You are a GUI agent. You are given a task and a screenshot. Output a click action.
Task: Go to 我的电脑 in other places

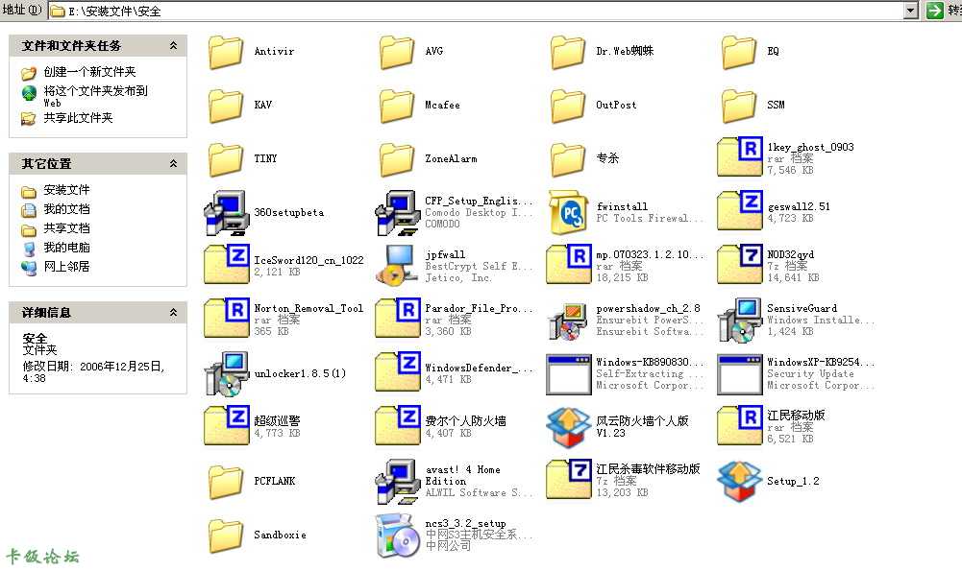click(x=65, y=248)
